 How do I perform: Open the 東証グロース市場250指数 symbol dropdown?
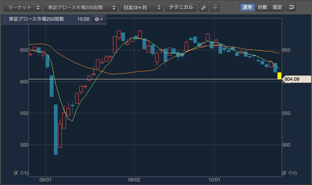80,7
